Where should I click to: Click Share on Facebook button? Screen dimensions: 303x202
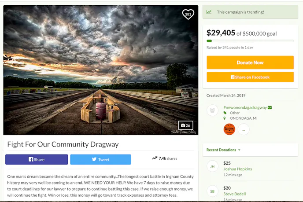coord(250,77)
